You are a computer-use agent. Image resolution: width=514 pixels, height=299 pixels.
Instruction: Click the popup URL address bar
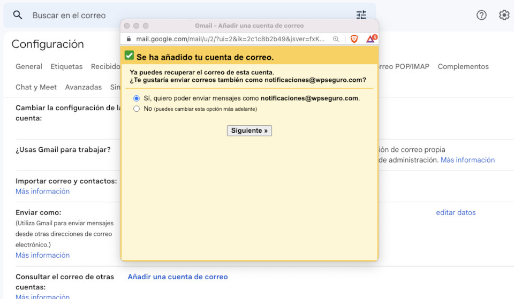coord(230,39)
